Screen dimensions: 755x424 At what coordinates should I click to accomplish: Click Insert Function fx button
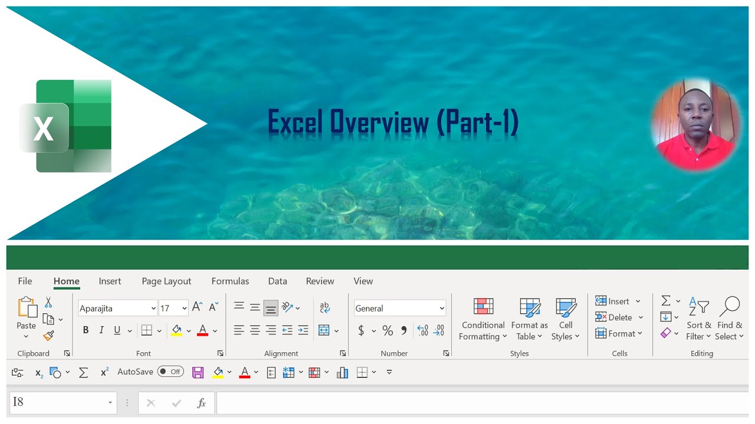pos(201,403)
